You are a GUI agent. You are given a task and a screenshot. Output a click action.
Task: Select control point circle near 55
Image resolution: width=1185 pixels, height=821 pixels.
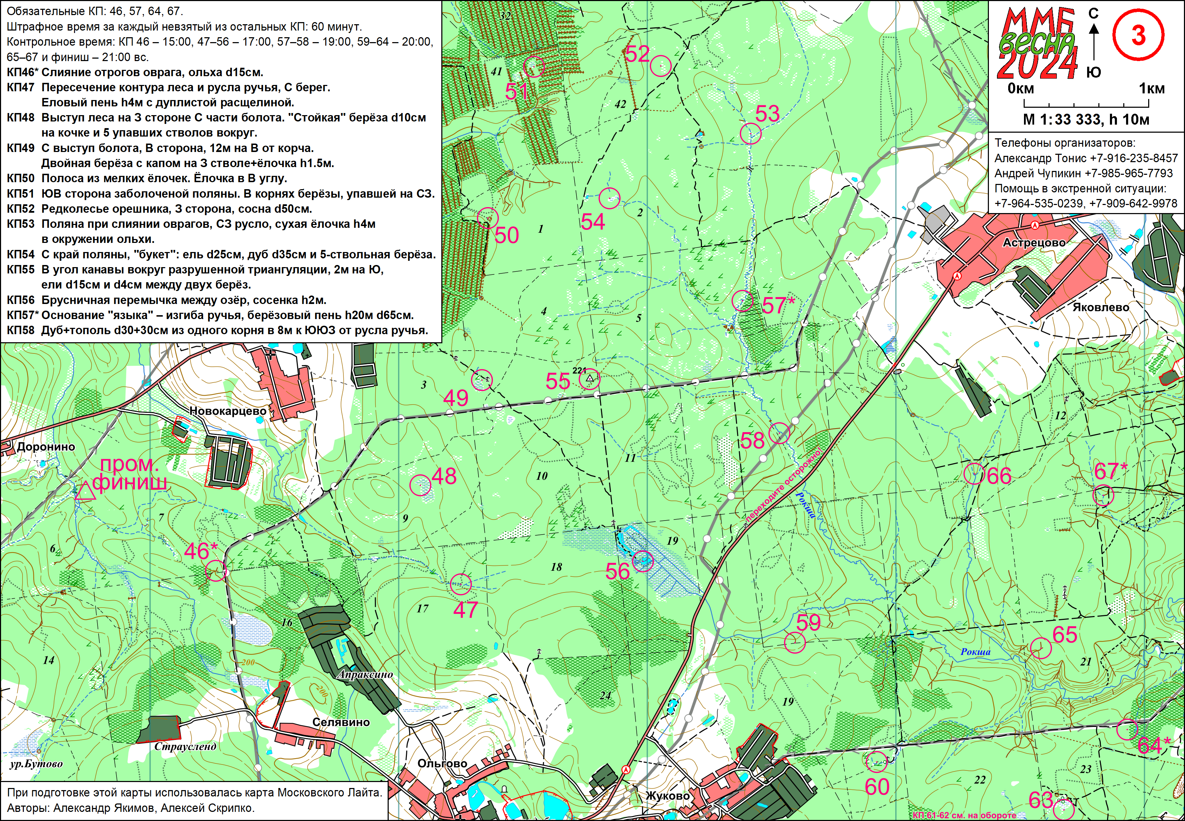coord(589,379)
